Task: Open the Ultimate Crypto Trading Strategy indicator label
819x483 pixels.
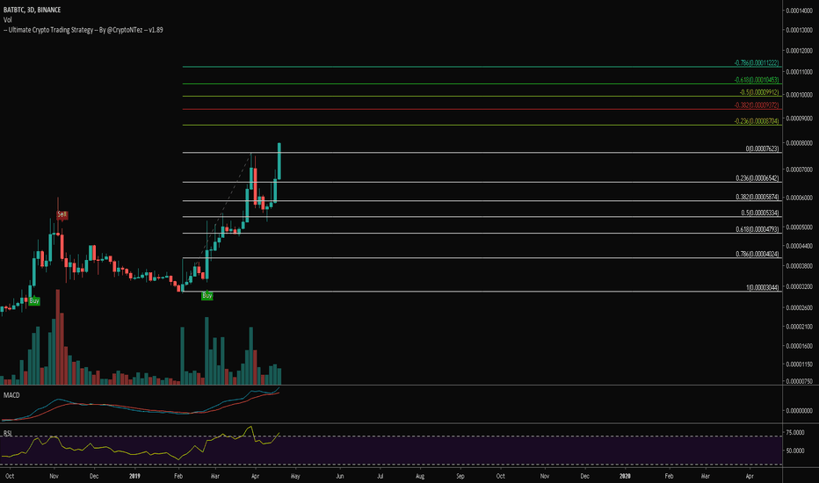Action: (83, 30)
